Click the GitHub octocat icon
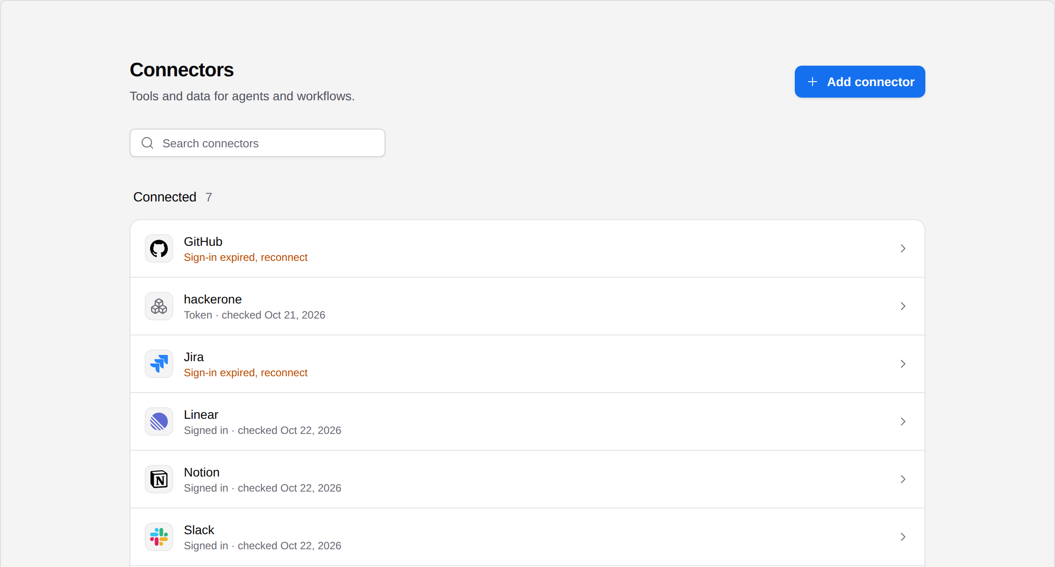Screen dimensions: 1055x567 click(159, 248)
